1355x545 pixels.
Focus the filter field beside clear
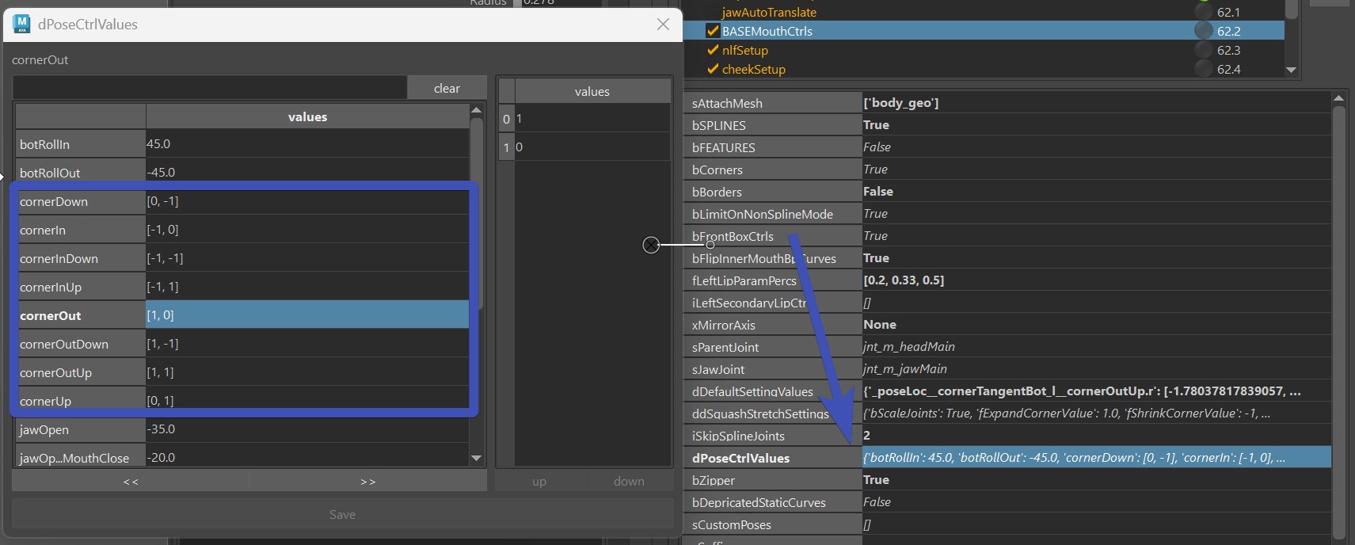tap(210, 88)
